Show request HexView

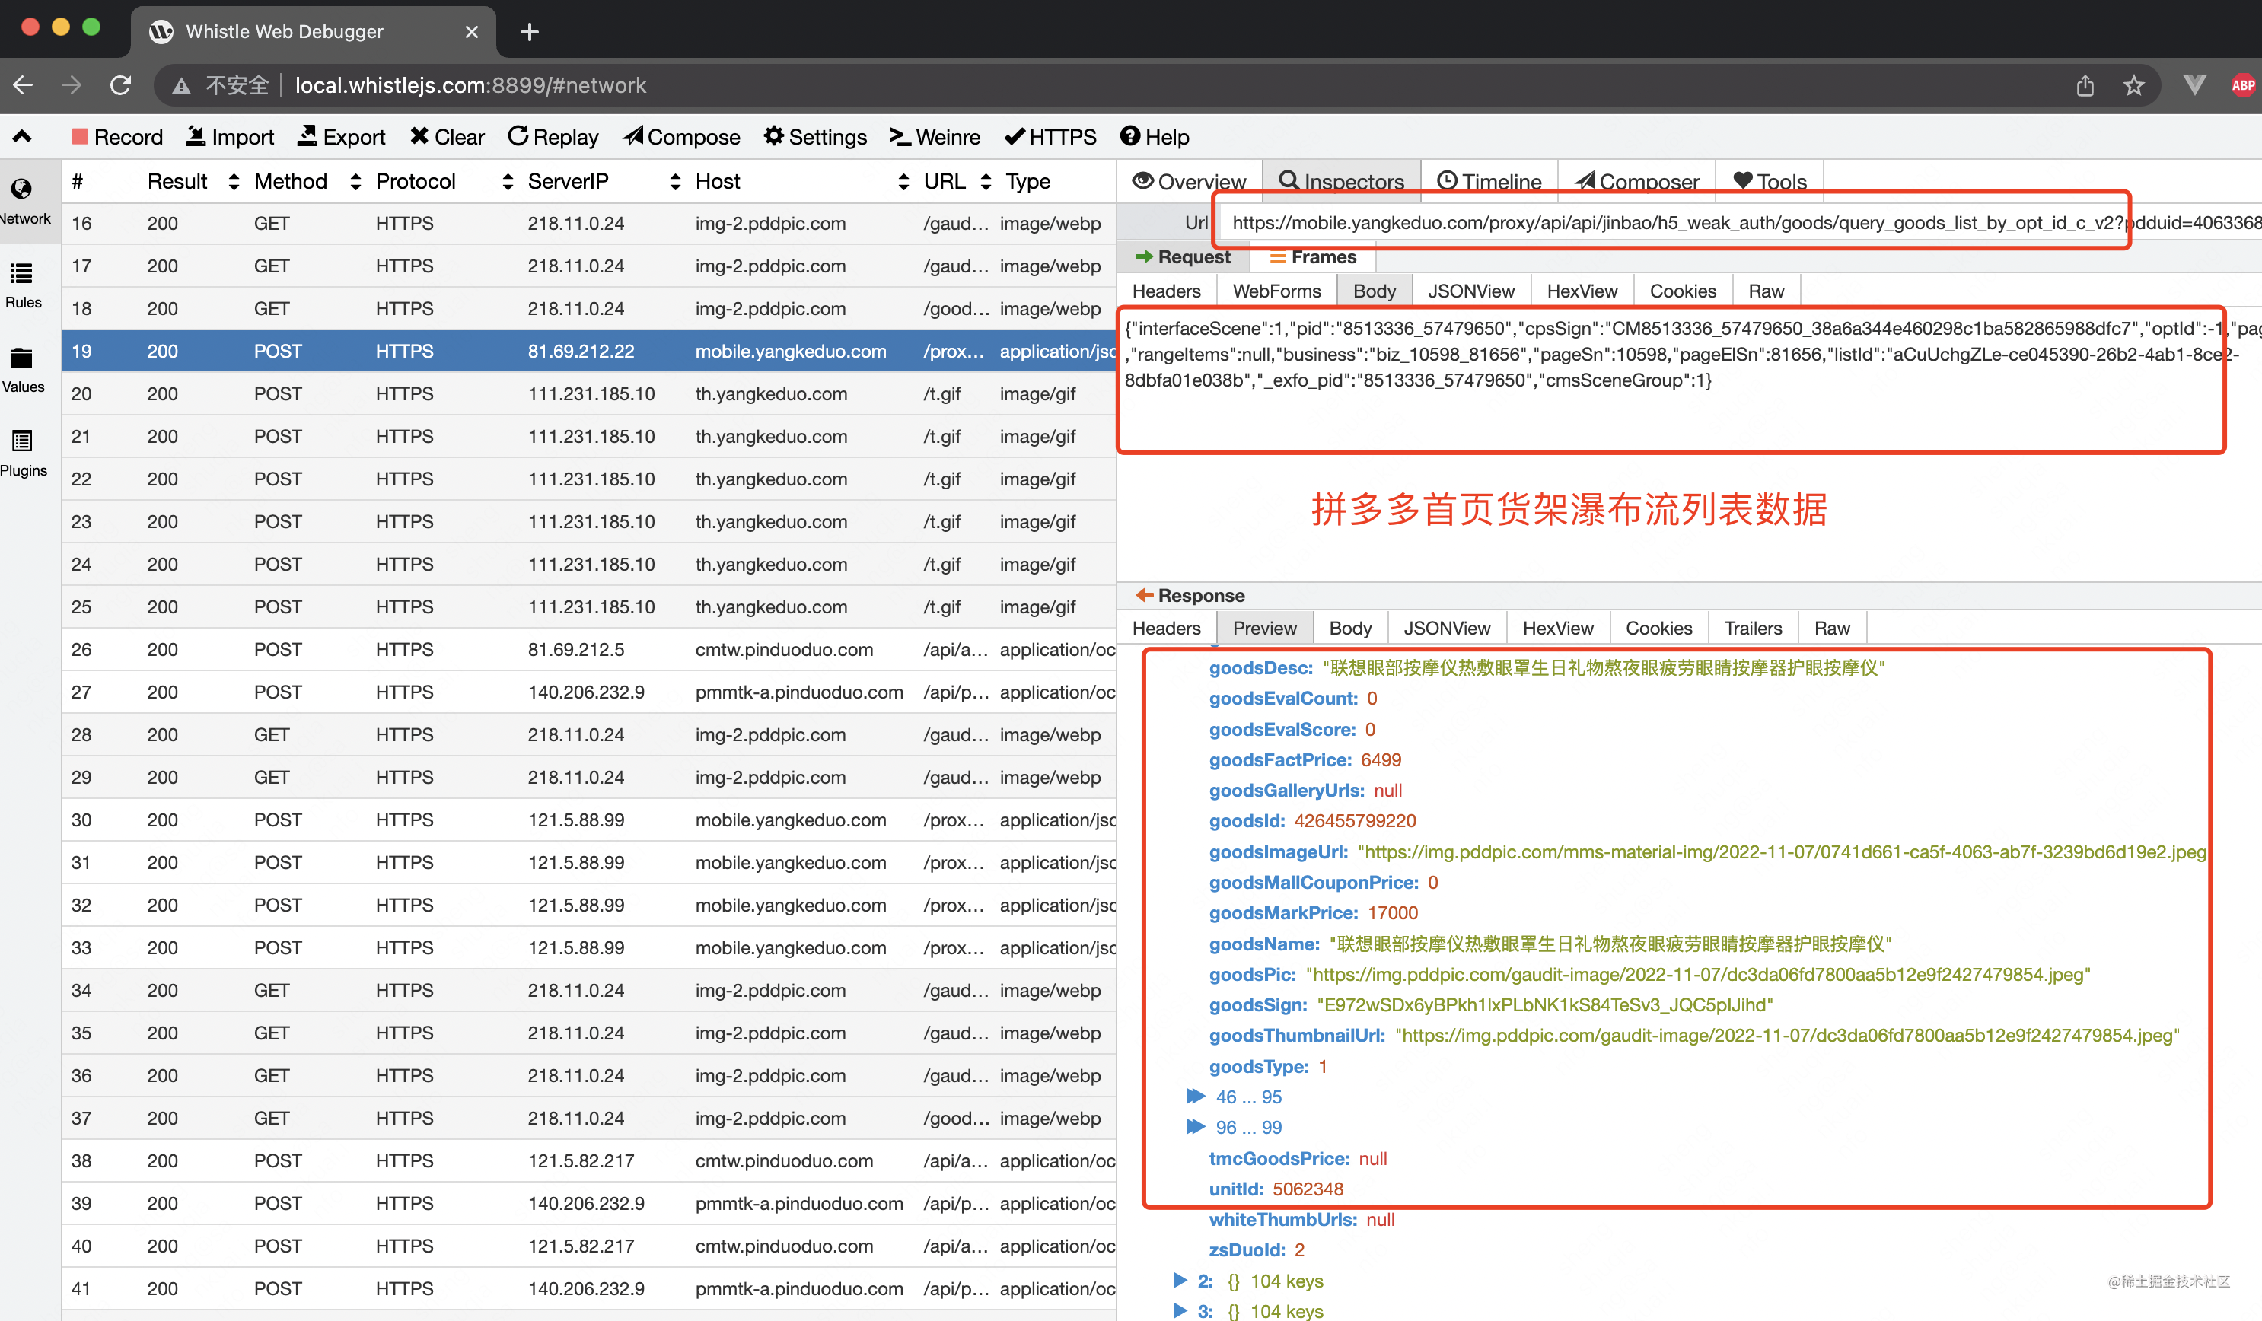(x=1582, y=291)
